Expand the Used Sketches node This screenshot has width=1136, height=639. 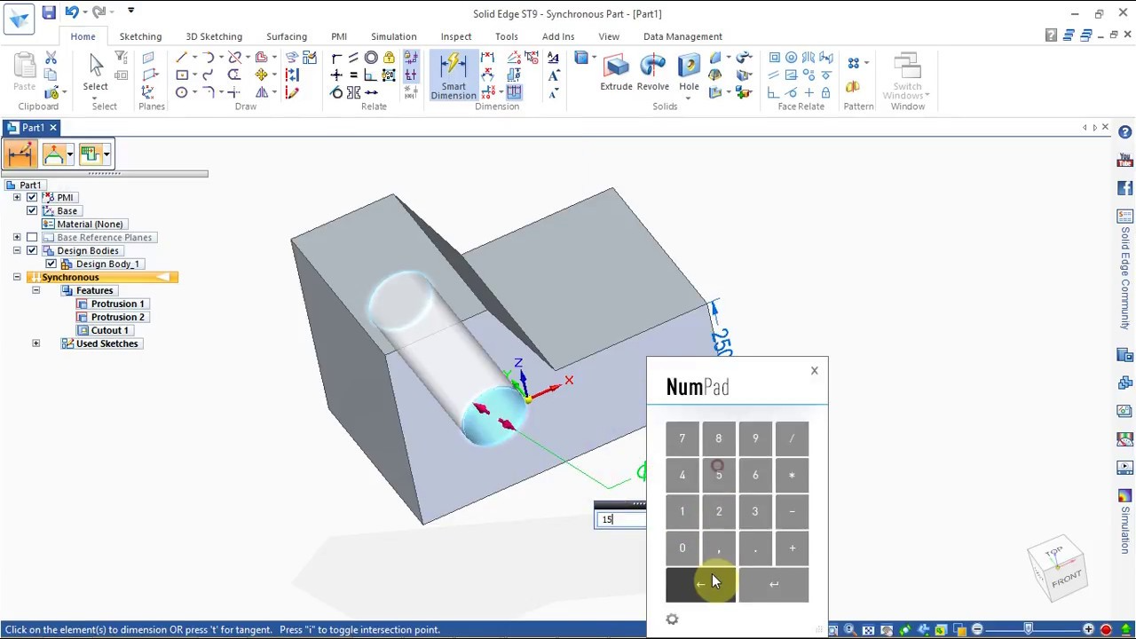point(35,343)
